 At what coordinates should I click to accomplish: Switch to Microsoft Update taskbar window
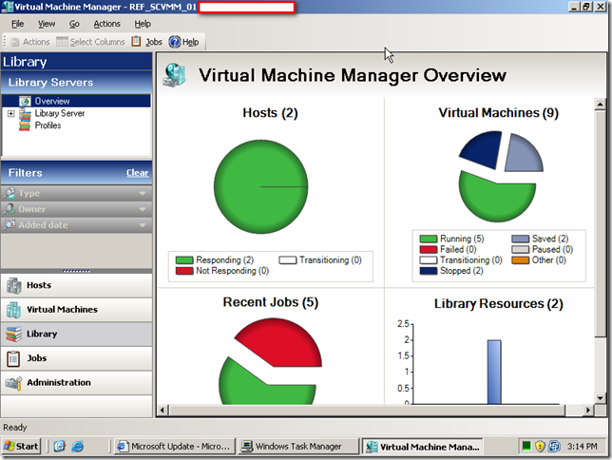(x=175, y=446)
